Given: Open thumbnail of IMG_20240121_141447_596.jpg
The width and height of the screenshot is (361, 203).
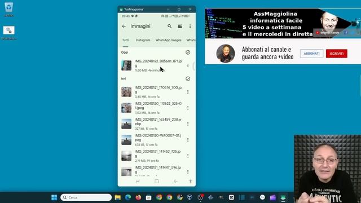Looking at the screenshot, I should (x=126, y=171).
